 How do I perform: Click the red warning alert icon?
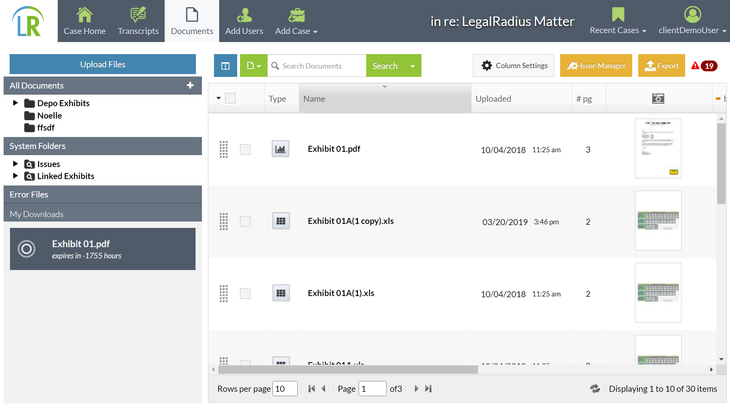tap(695, 65)
